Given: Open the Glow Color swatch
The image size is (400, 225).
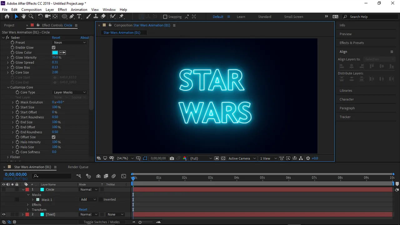Looking at the screenshot, I should [55, 52].
